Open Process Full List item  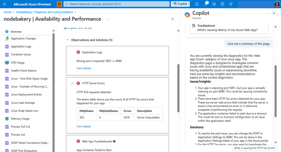(21, 127)
